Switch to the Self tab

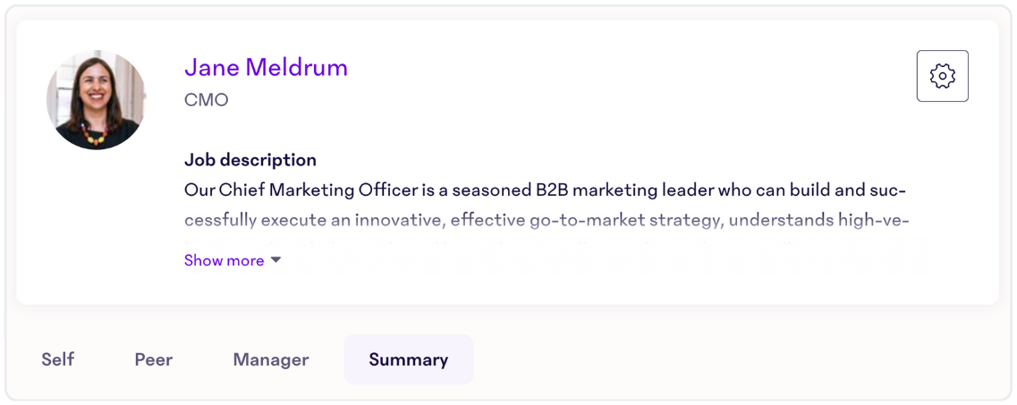tap(58, 359)
